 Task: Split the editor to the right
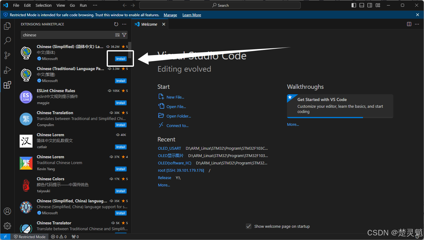tap(409, 24)
